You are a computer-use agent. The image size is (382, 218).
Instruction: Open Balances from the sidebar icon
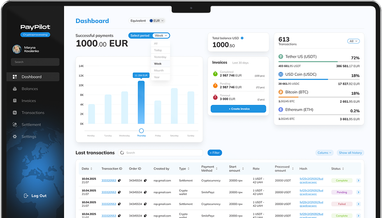[x=15, y=89]
